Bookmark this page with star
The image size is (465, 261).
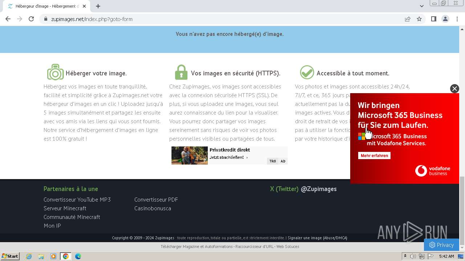(x=419, y=19)
